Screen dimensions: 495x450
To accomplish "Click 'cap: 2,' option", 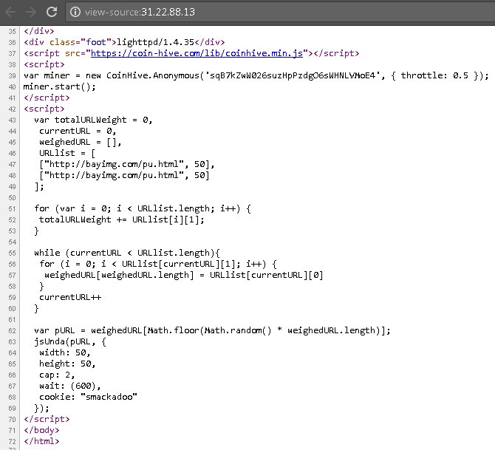I will pyautogui.click(x=57, y=375).
